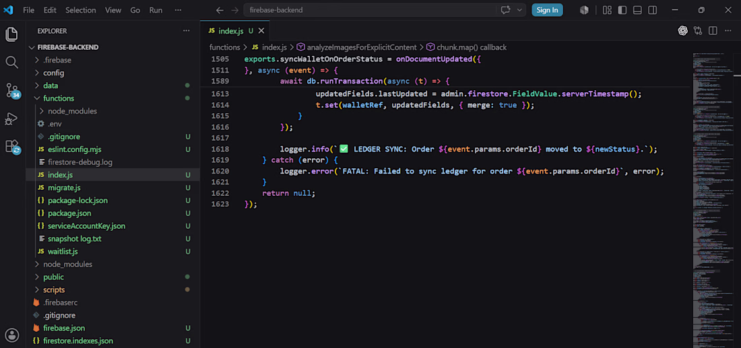This screenshot has height=348, width=741.
Task: Open Explorer views and more actions ellipsis
Action: pos(186,31)
